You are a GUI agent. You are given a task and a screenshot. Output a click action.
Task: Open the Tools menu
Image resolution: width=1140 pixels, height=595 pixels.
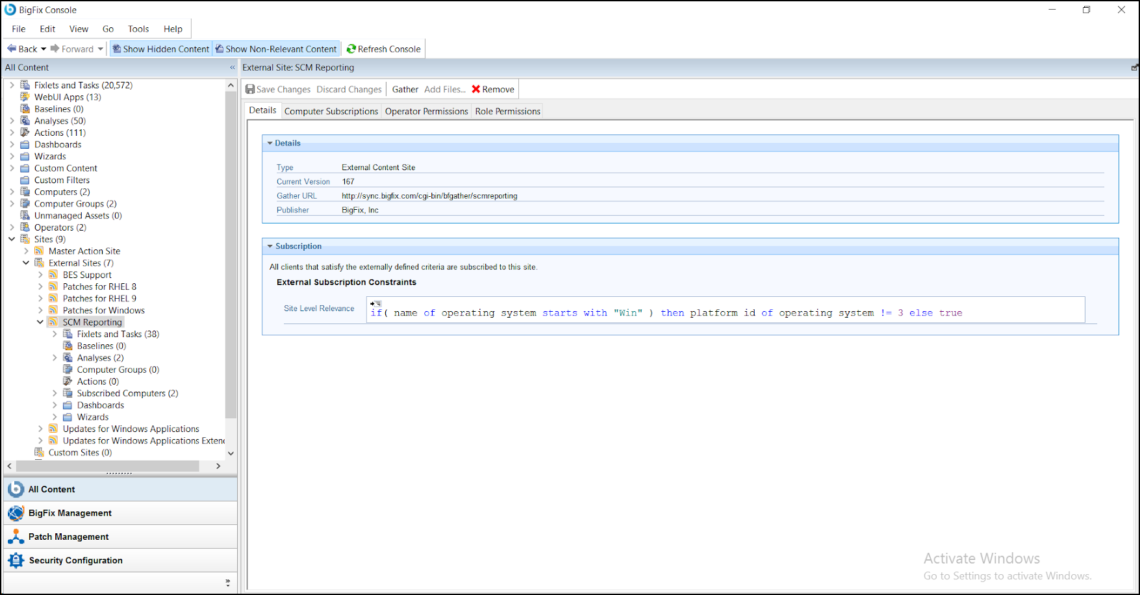(138, 29)
